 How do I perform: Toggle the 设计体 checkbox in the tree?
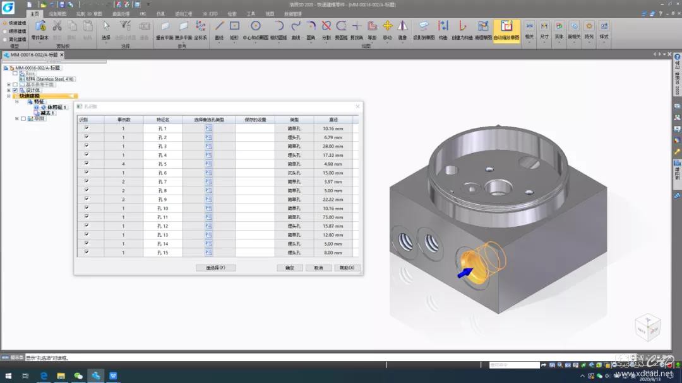pyautogui.click(x=15, y=90)
